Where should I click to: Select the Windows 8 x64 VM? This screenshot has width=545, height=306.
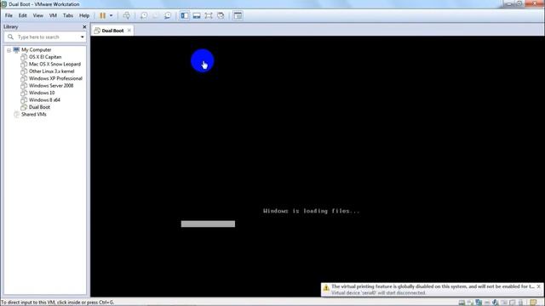click(x=44, y=100)
